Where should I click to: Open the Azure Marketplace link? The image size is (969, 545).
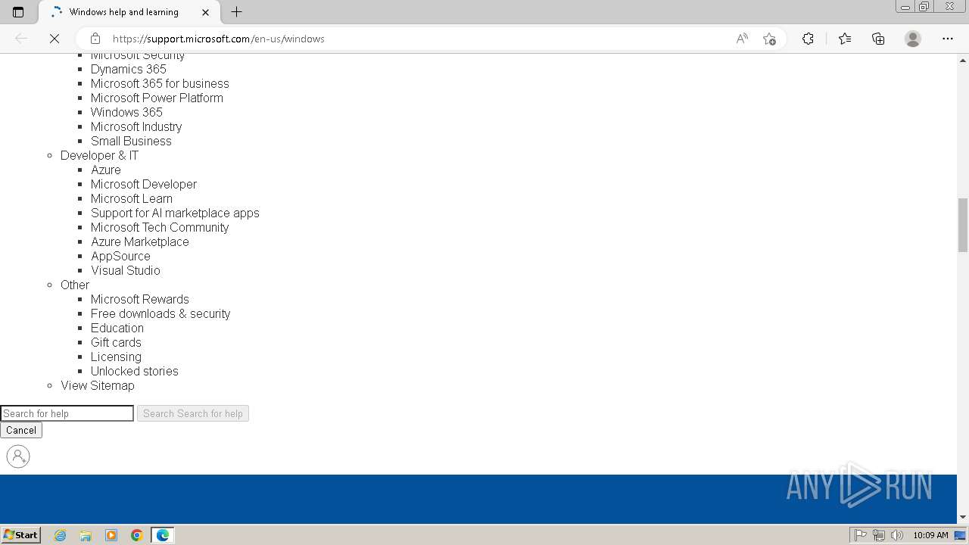(140, 241)
